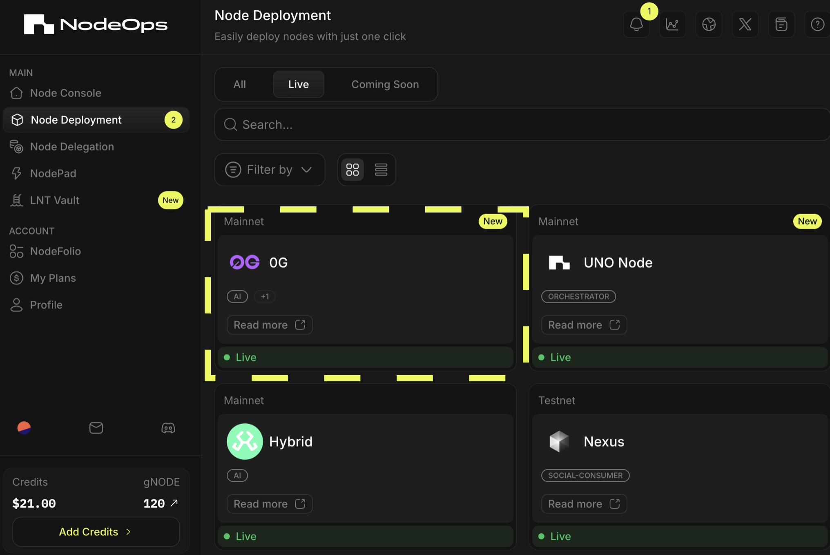The width and height of the screenshot is (830, 555).
Task: Click Read more on the 0G card
Action: tap(269, 324)
